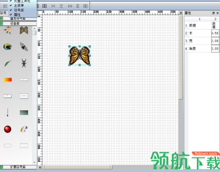Image resolution: width=220 pixels, height=172 pixels.
Task: Click the highlighted horizontal distribute toolbar icon
Action: [x=45, y=6]
